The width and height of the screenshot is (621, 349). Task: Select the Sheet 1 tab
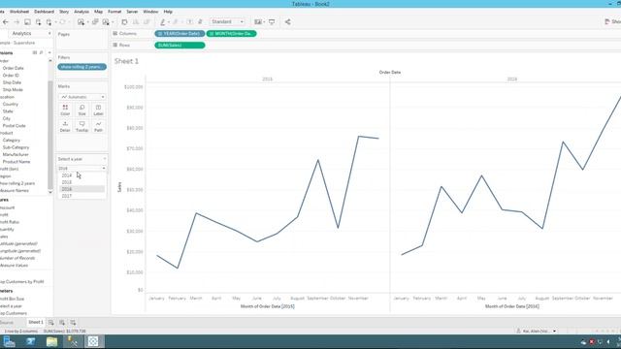pos(36,322)
